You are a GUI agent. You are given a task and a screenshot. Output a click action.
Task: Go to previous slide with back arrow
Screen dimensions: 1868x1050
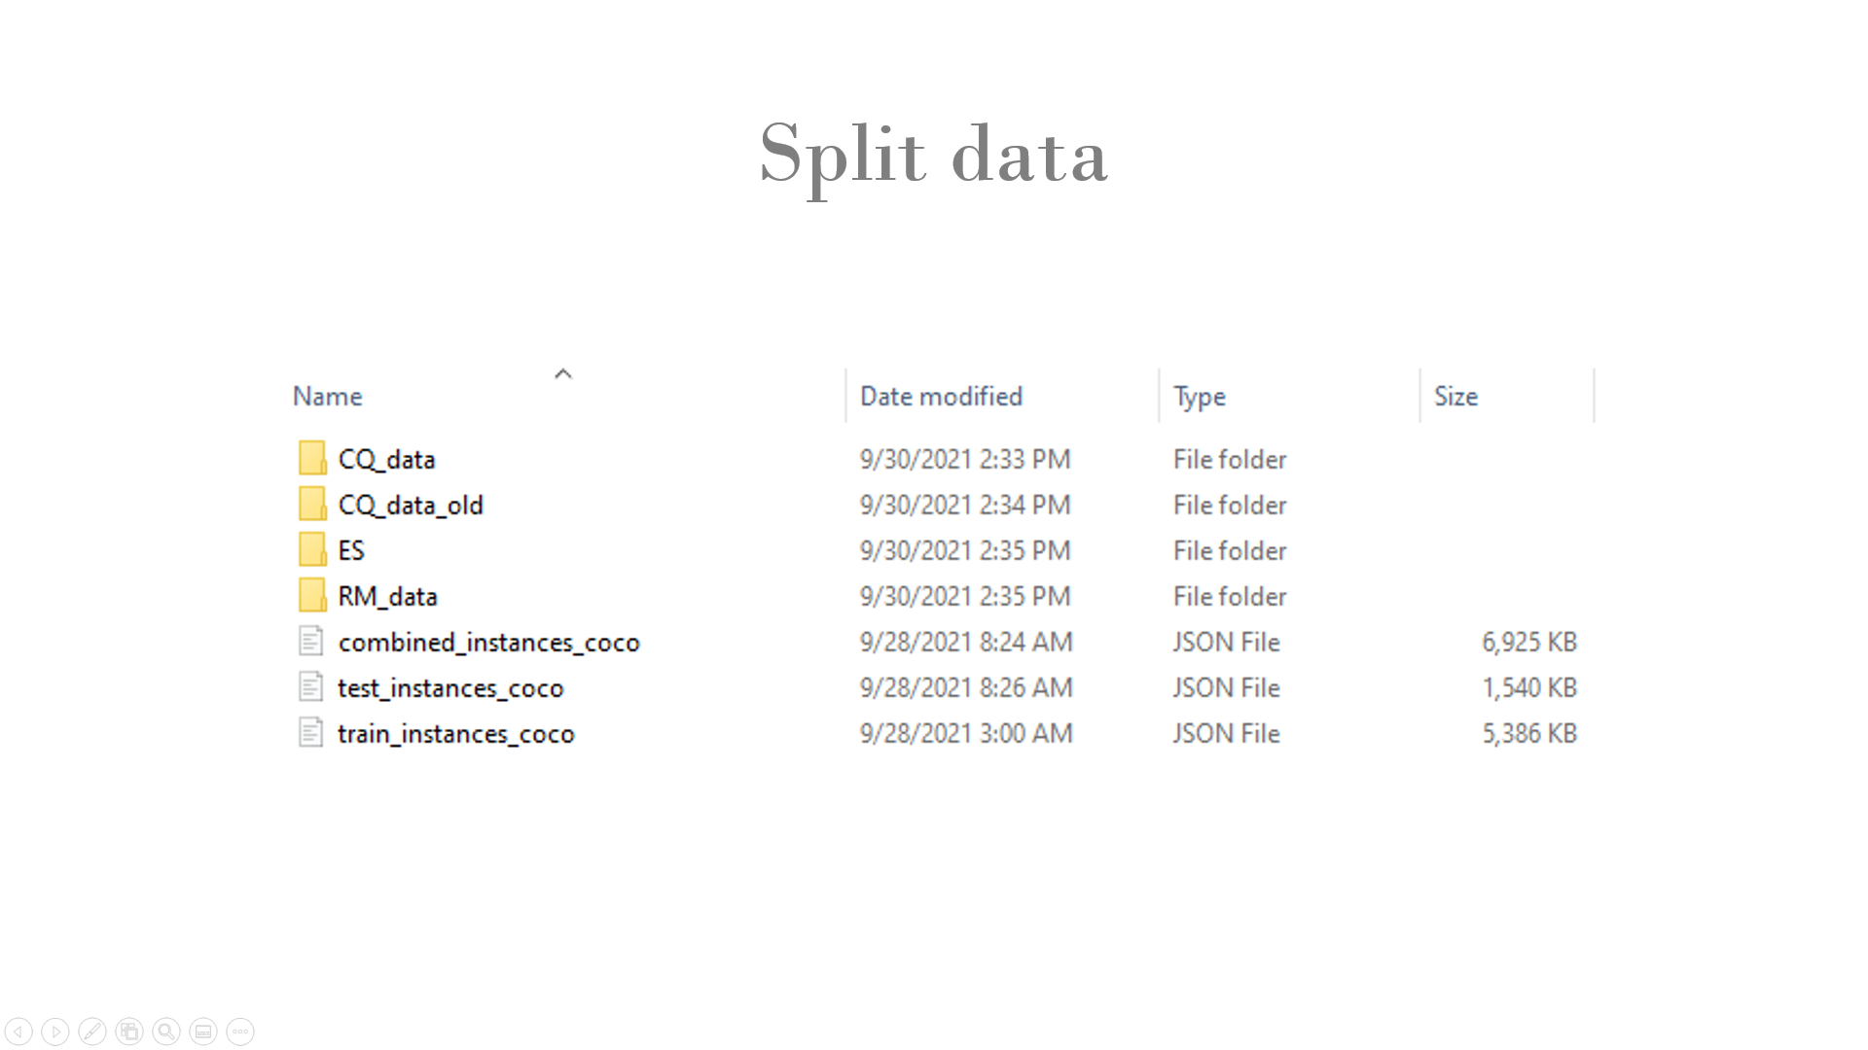click(x=18, y=1031)
